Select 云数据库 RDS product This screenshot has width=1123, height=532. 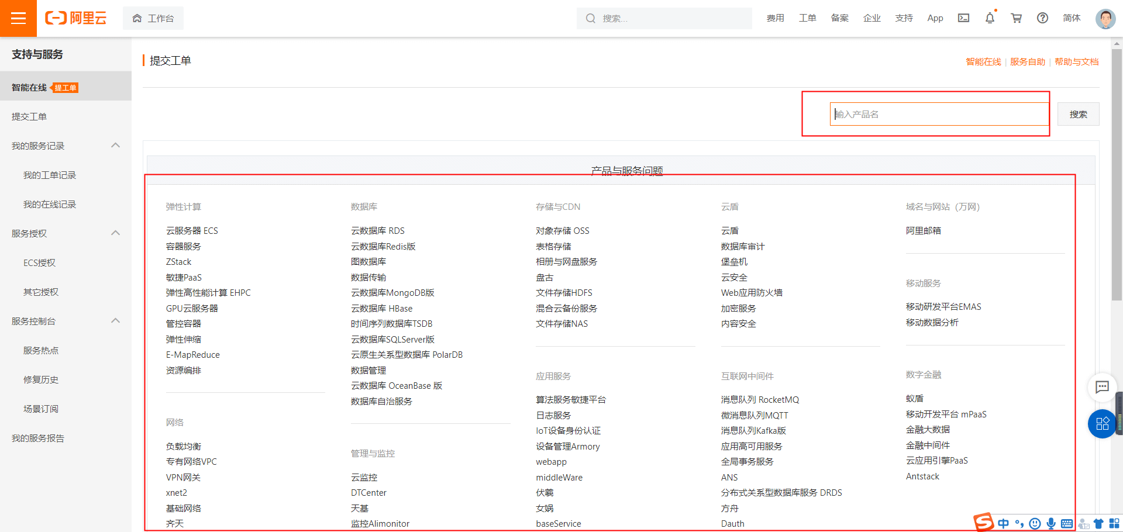pos(378,231)
